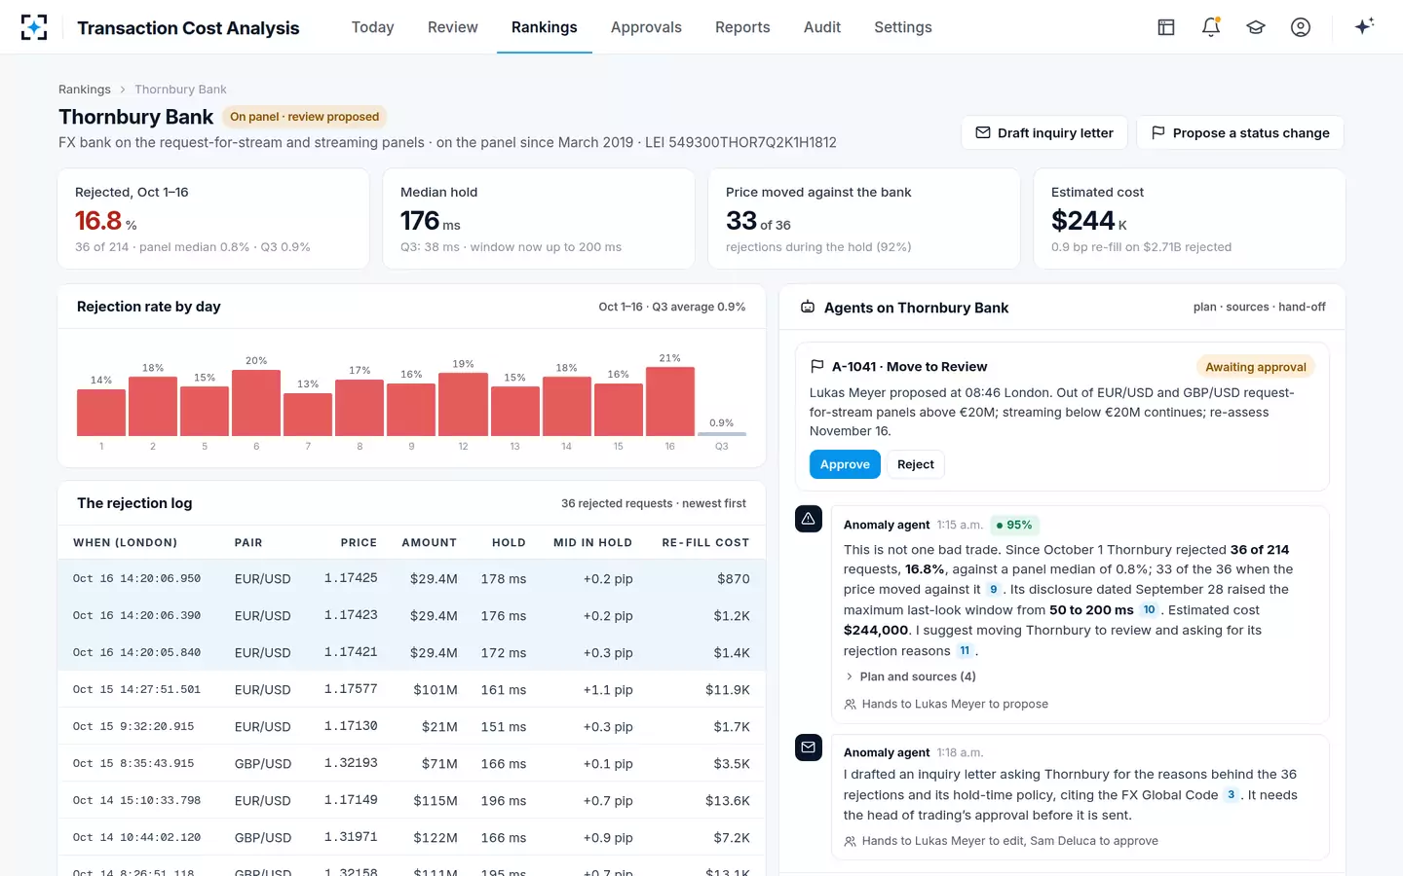This screenshot has width=1403, height=876.
Task: Open the Reports tab
Action: pyautogui.click(x=742, y=27)
